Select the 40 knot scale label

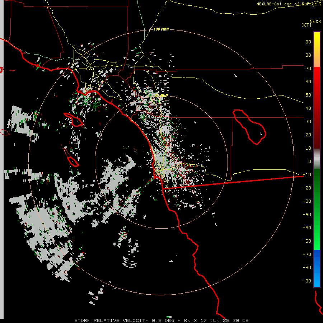[x=308, y=108]
